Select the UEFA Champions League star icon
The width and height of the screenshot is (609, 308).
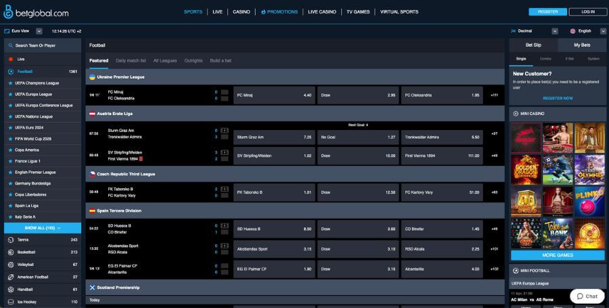(x=10, y=83)
